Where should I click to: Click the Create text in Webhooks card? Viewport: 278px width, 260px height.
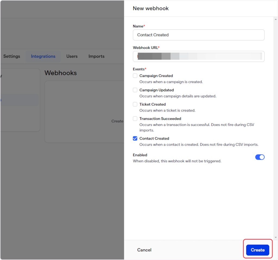pos(117,121)
